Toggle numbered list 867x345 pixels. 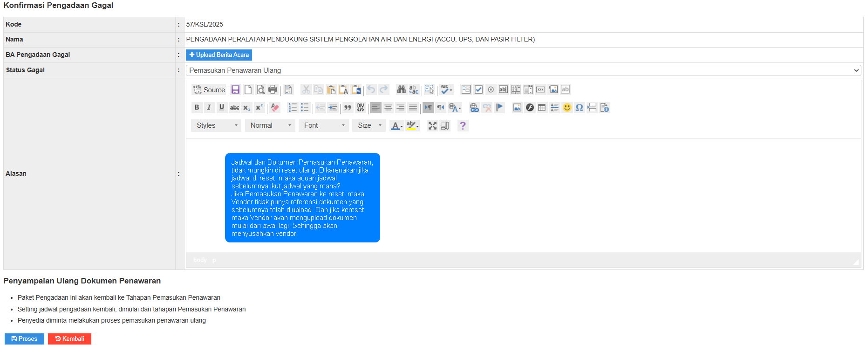(293, 108)
